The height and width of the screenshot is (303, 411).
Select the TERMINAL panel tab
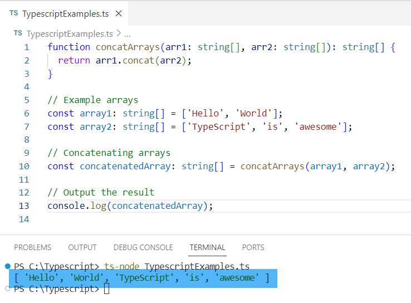coord(207,247)
